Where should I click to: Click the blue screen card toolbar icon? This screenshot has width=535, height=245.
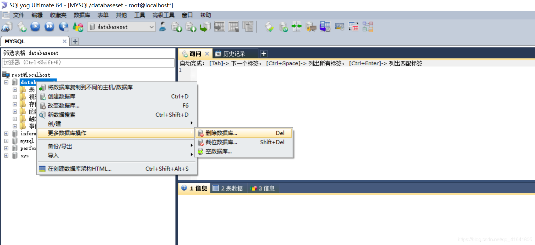coord(339,27)
